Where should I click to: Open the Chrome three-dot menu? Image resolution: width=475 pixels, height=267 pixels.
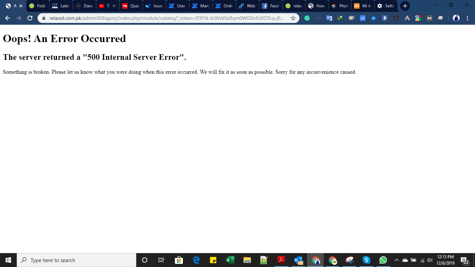coord(467,18)
